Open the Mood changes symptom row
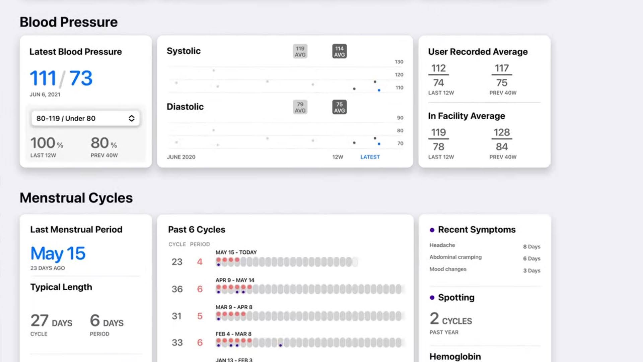This screenshot has height=362, width=643. pyautogui.click(x=485, y=270)
